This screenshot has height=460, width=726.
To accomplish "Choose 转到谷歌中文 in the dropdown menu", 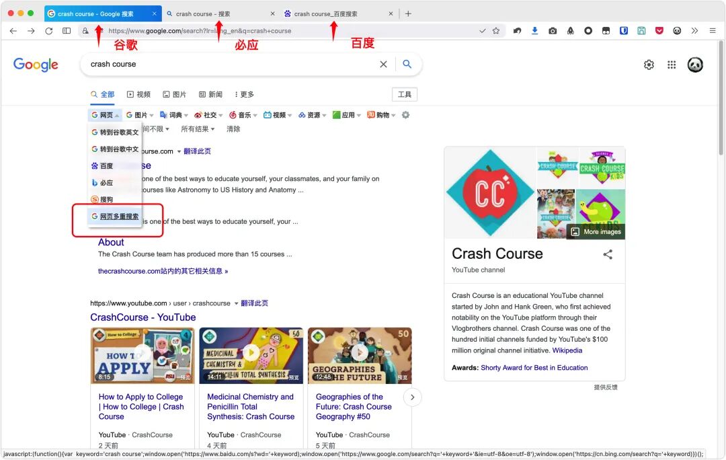I will click(115, 149).
